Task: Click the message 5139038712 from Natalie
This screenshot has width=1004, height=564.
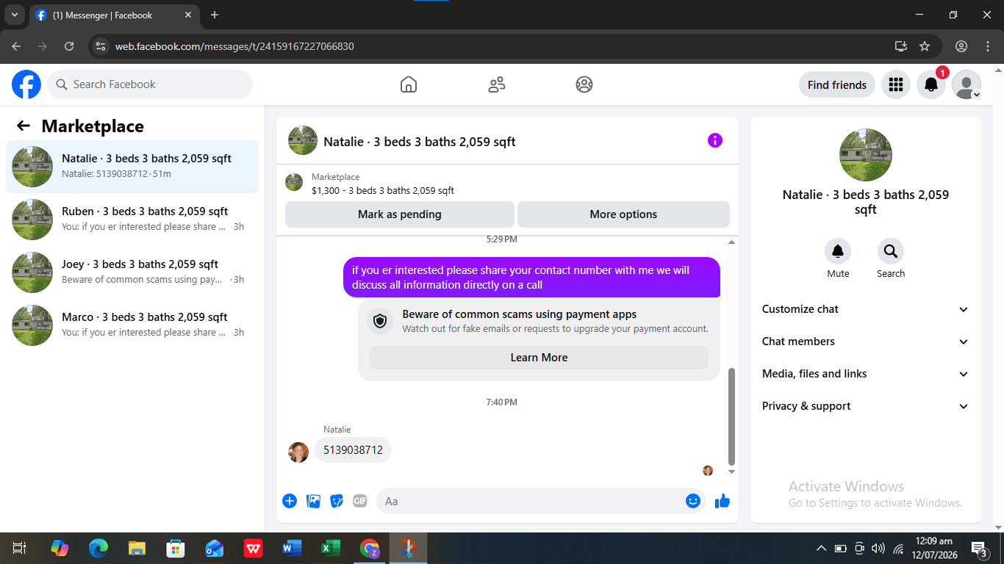Action: 353,450
